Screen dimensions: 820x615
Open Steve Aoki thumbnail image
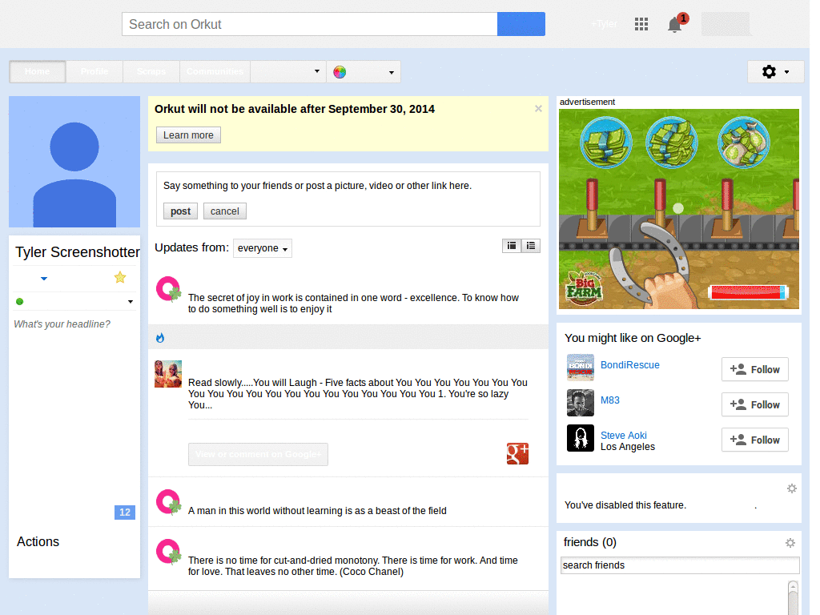pos(581,438)
